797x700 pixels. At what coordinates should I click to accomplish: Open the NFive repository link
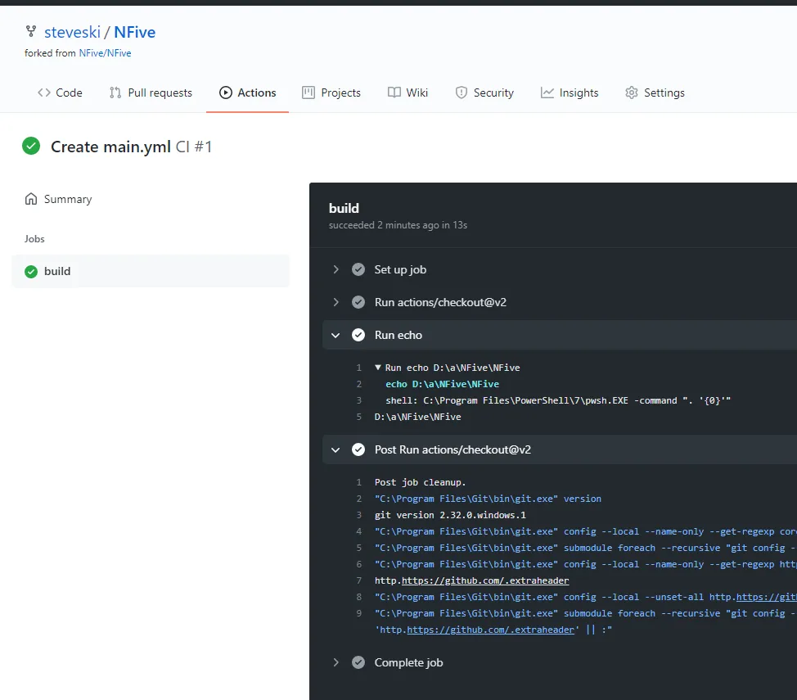pyautogui.click(x=134, y=32)
